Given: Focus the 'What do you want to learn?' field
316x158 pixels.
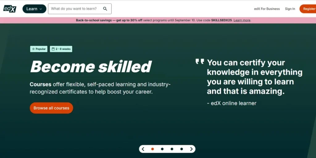Looking at the screenshot, I should click(80, 9).
